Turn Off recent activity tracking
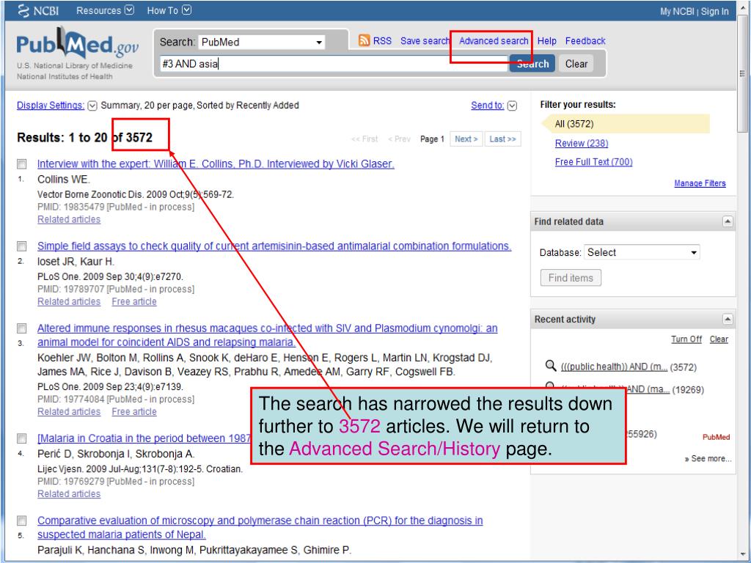The height and width of the screenshot is (563, 751). click(686, 339)
